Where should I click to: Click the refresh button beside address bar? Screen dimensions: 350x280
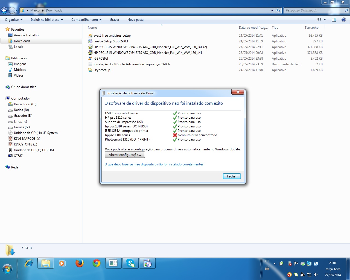(x=278, y=10)
